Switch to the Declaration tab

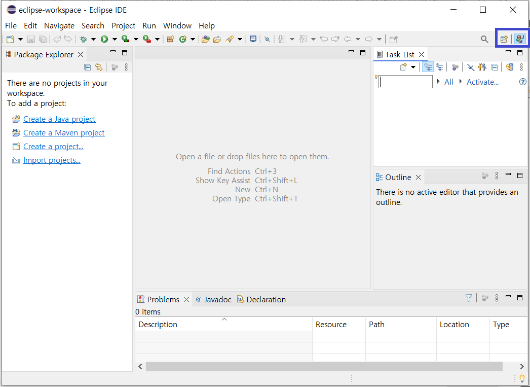[261, 299]
